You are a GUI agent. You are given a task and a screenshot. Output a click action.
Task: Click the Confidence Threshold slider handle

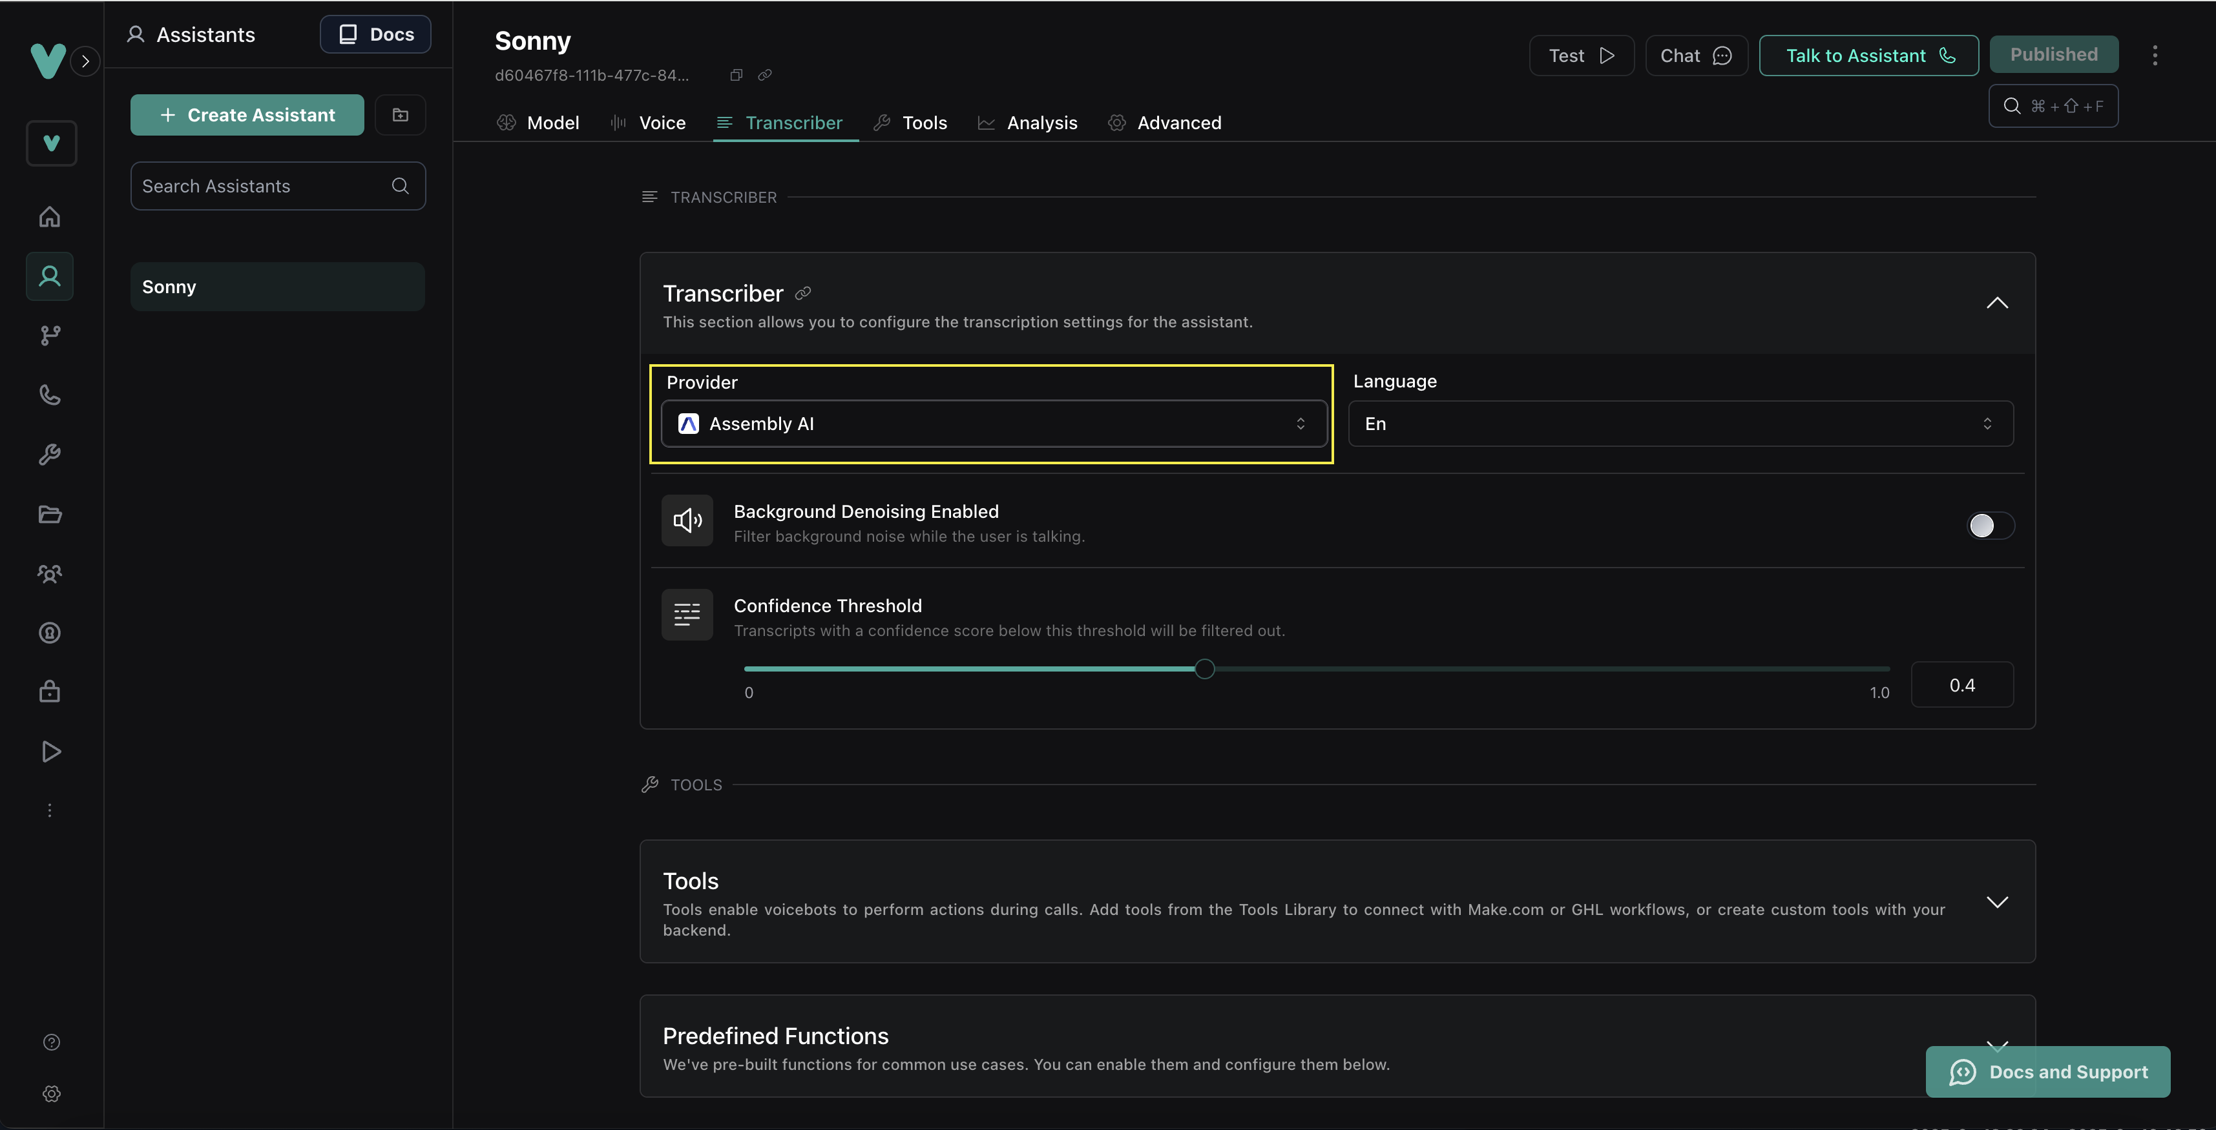[x=1204, y=669]
